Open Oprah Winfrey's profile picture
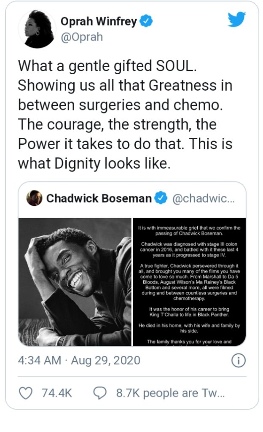 38,29
